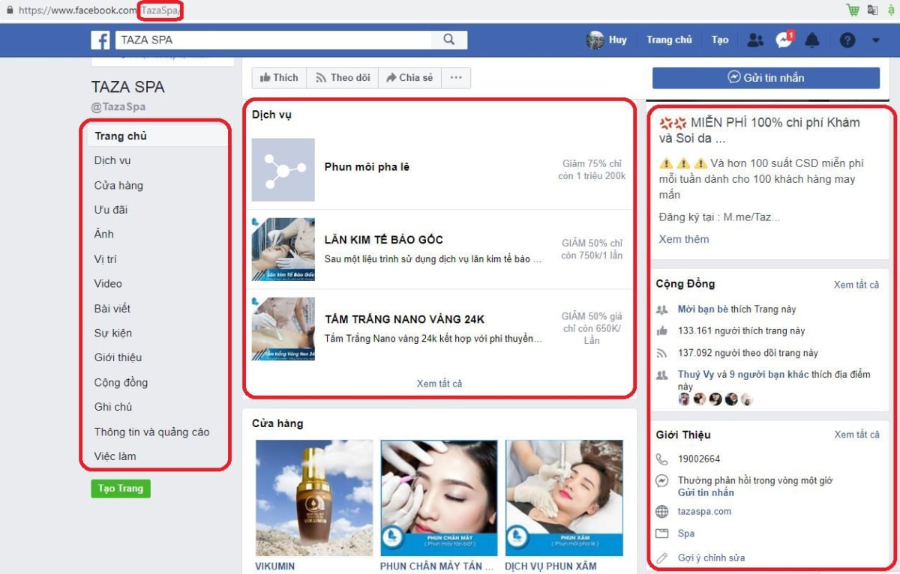Open Cộng đồng in left sidebar
This screenshot has height=574, width=900.
[x=121, y=382]
